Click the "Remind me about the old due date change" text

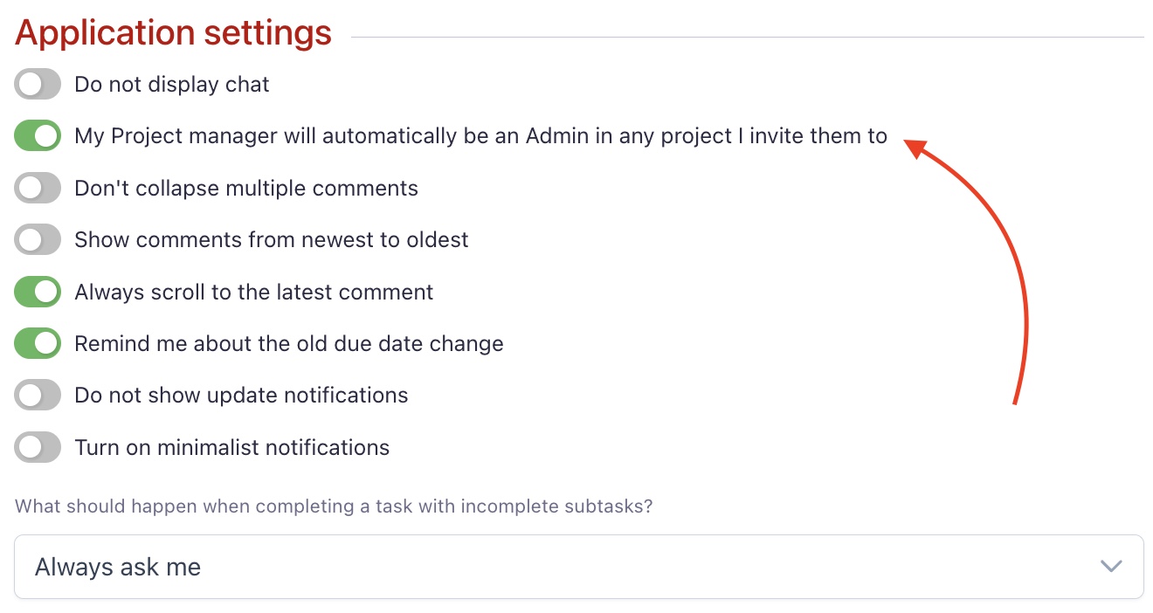point(289,343)
